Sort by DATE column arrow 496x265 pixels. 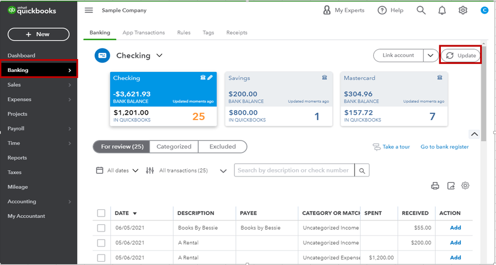[135, 213]
